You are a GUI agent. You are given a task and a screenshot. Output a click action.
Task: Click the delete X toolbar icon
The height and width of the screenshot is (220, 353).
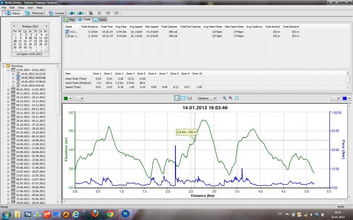(x=99, y=13)
